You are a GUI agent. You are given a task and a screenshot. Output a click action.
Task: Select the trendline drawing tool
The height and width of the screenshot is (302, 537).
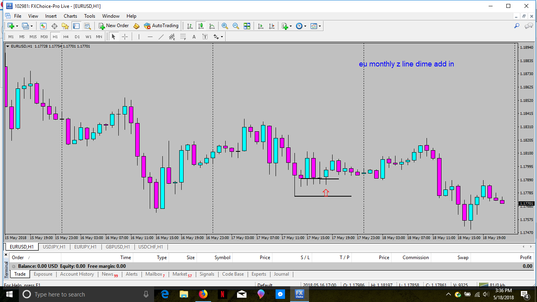coord(161,37)
